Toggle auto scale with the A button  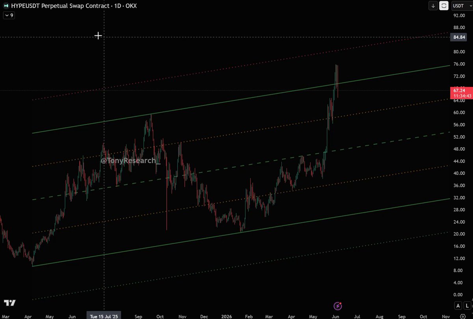[x=458, y=306]
